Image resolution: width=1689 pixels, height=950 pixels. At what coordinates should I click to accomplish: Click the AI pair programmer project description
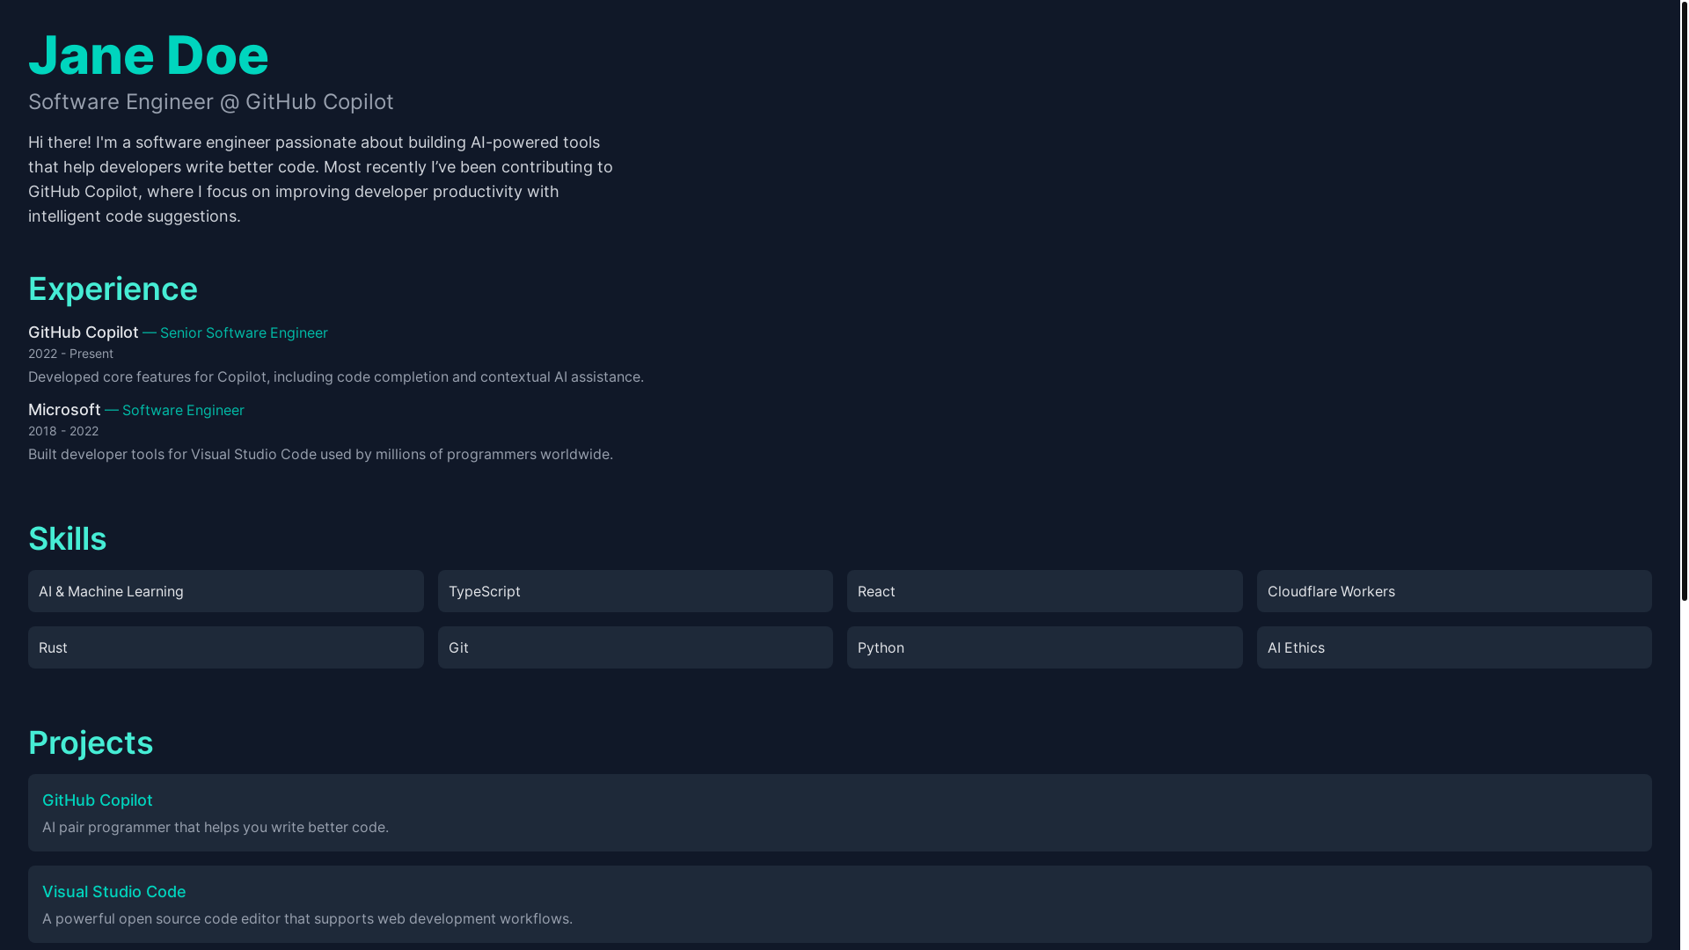point(216,828)
